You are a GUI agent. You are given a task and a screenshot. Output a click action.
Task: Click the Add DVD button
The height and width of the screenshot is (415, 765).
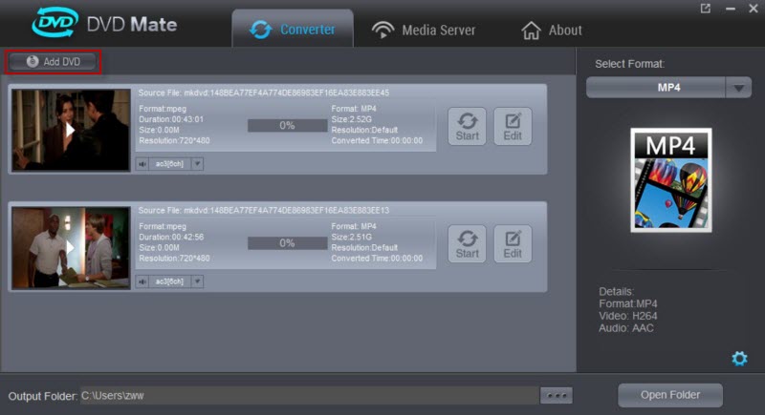(x=53, y=61)
